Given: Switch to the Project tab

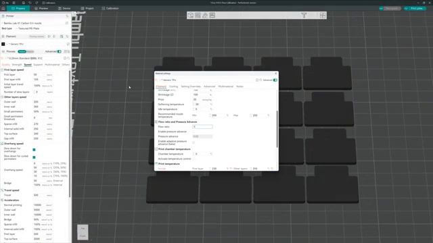Looking at the screenshot, I should click(x=87, y=9).
